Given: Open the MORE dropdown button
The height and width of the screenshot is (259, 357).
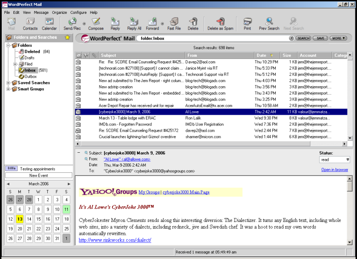Looking at the screenshot, I should click(338, 38).
